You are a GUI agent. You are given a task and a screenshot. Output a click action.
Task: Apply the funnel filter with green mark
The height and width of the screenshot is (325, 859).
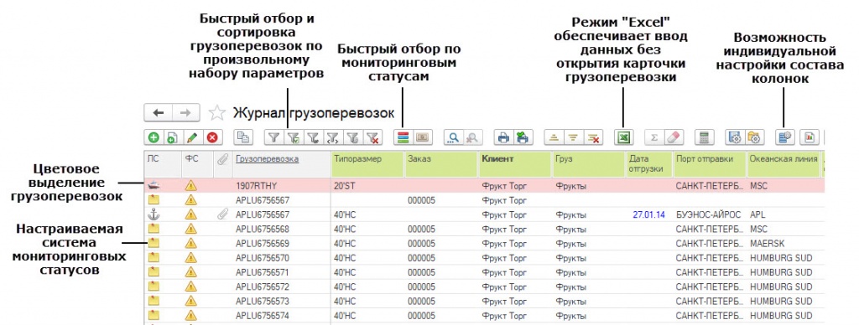tap(293, 138)
